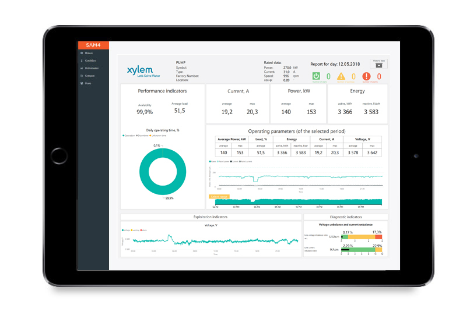Click the Users icon in the sidebar
The height and width of the screenshot is (312, 470).
82,83
